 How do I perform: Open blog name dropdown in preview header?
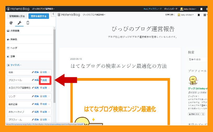tap(94, 15)
